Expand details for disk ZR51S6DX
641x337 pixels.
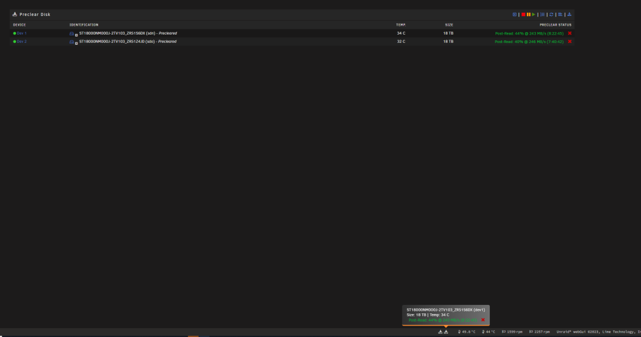76,35
